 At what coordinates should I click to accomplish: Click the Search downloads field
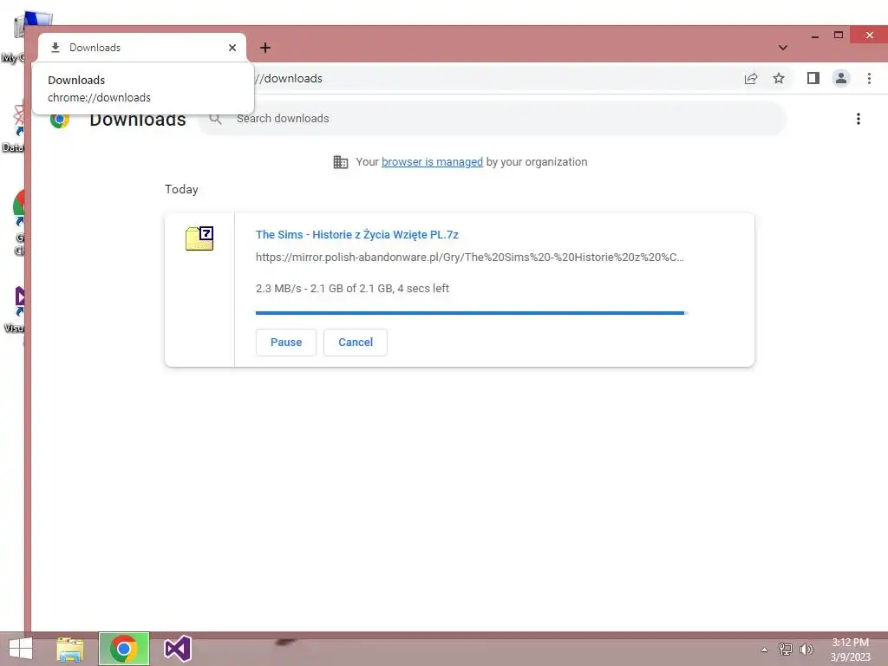click(x=493, y=118)
